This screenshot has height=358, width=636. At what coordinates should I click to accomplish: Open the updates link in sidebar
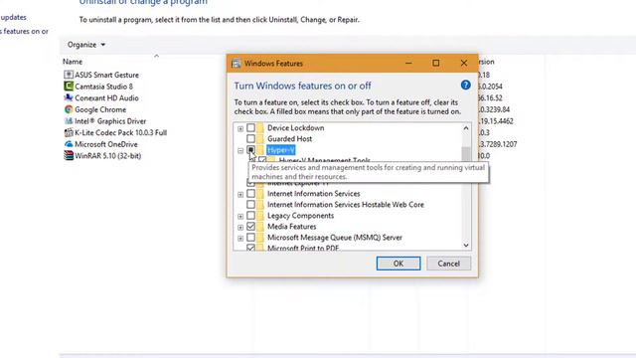tap(13, 18)
